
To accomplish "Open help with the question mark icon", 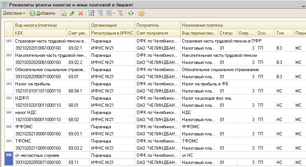I will point(141,13).
